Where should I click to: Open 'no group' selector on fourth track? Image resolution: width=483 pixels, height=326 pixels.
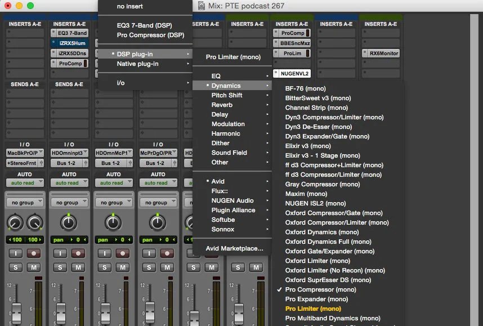coord(158,203)
